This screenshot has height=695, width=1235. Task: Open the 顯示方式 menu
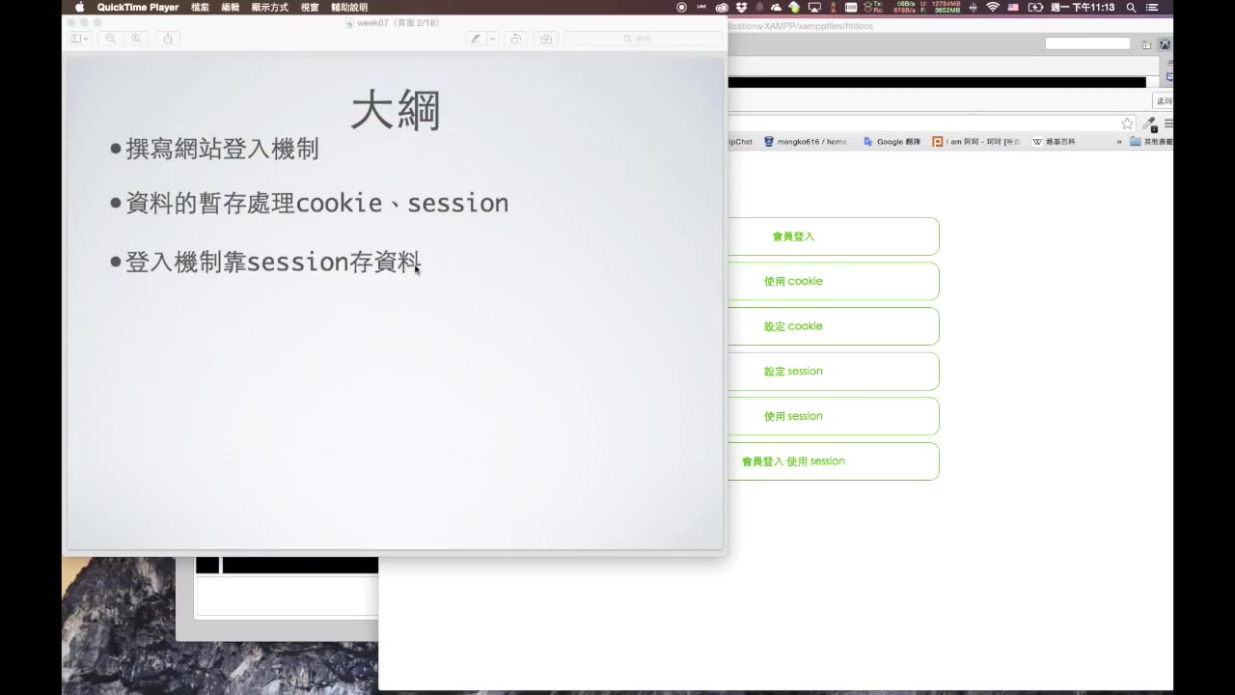[269, 7]
